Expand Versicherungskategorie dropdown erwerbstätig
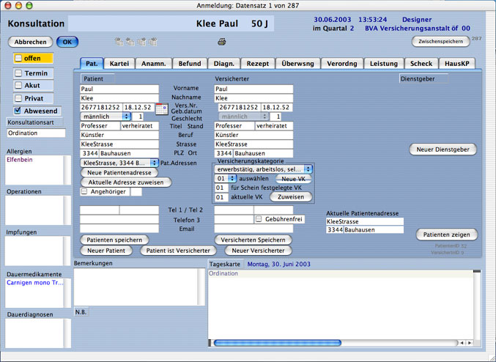Screen dimensions: 496x362 263,169
